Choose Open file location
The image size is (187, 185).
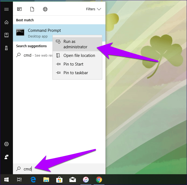(77, 56)
